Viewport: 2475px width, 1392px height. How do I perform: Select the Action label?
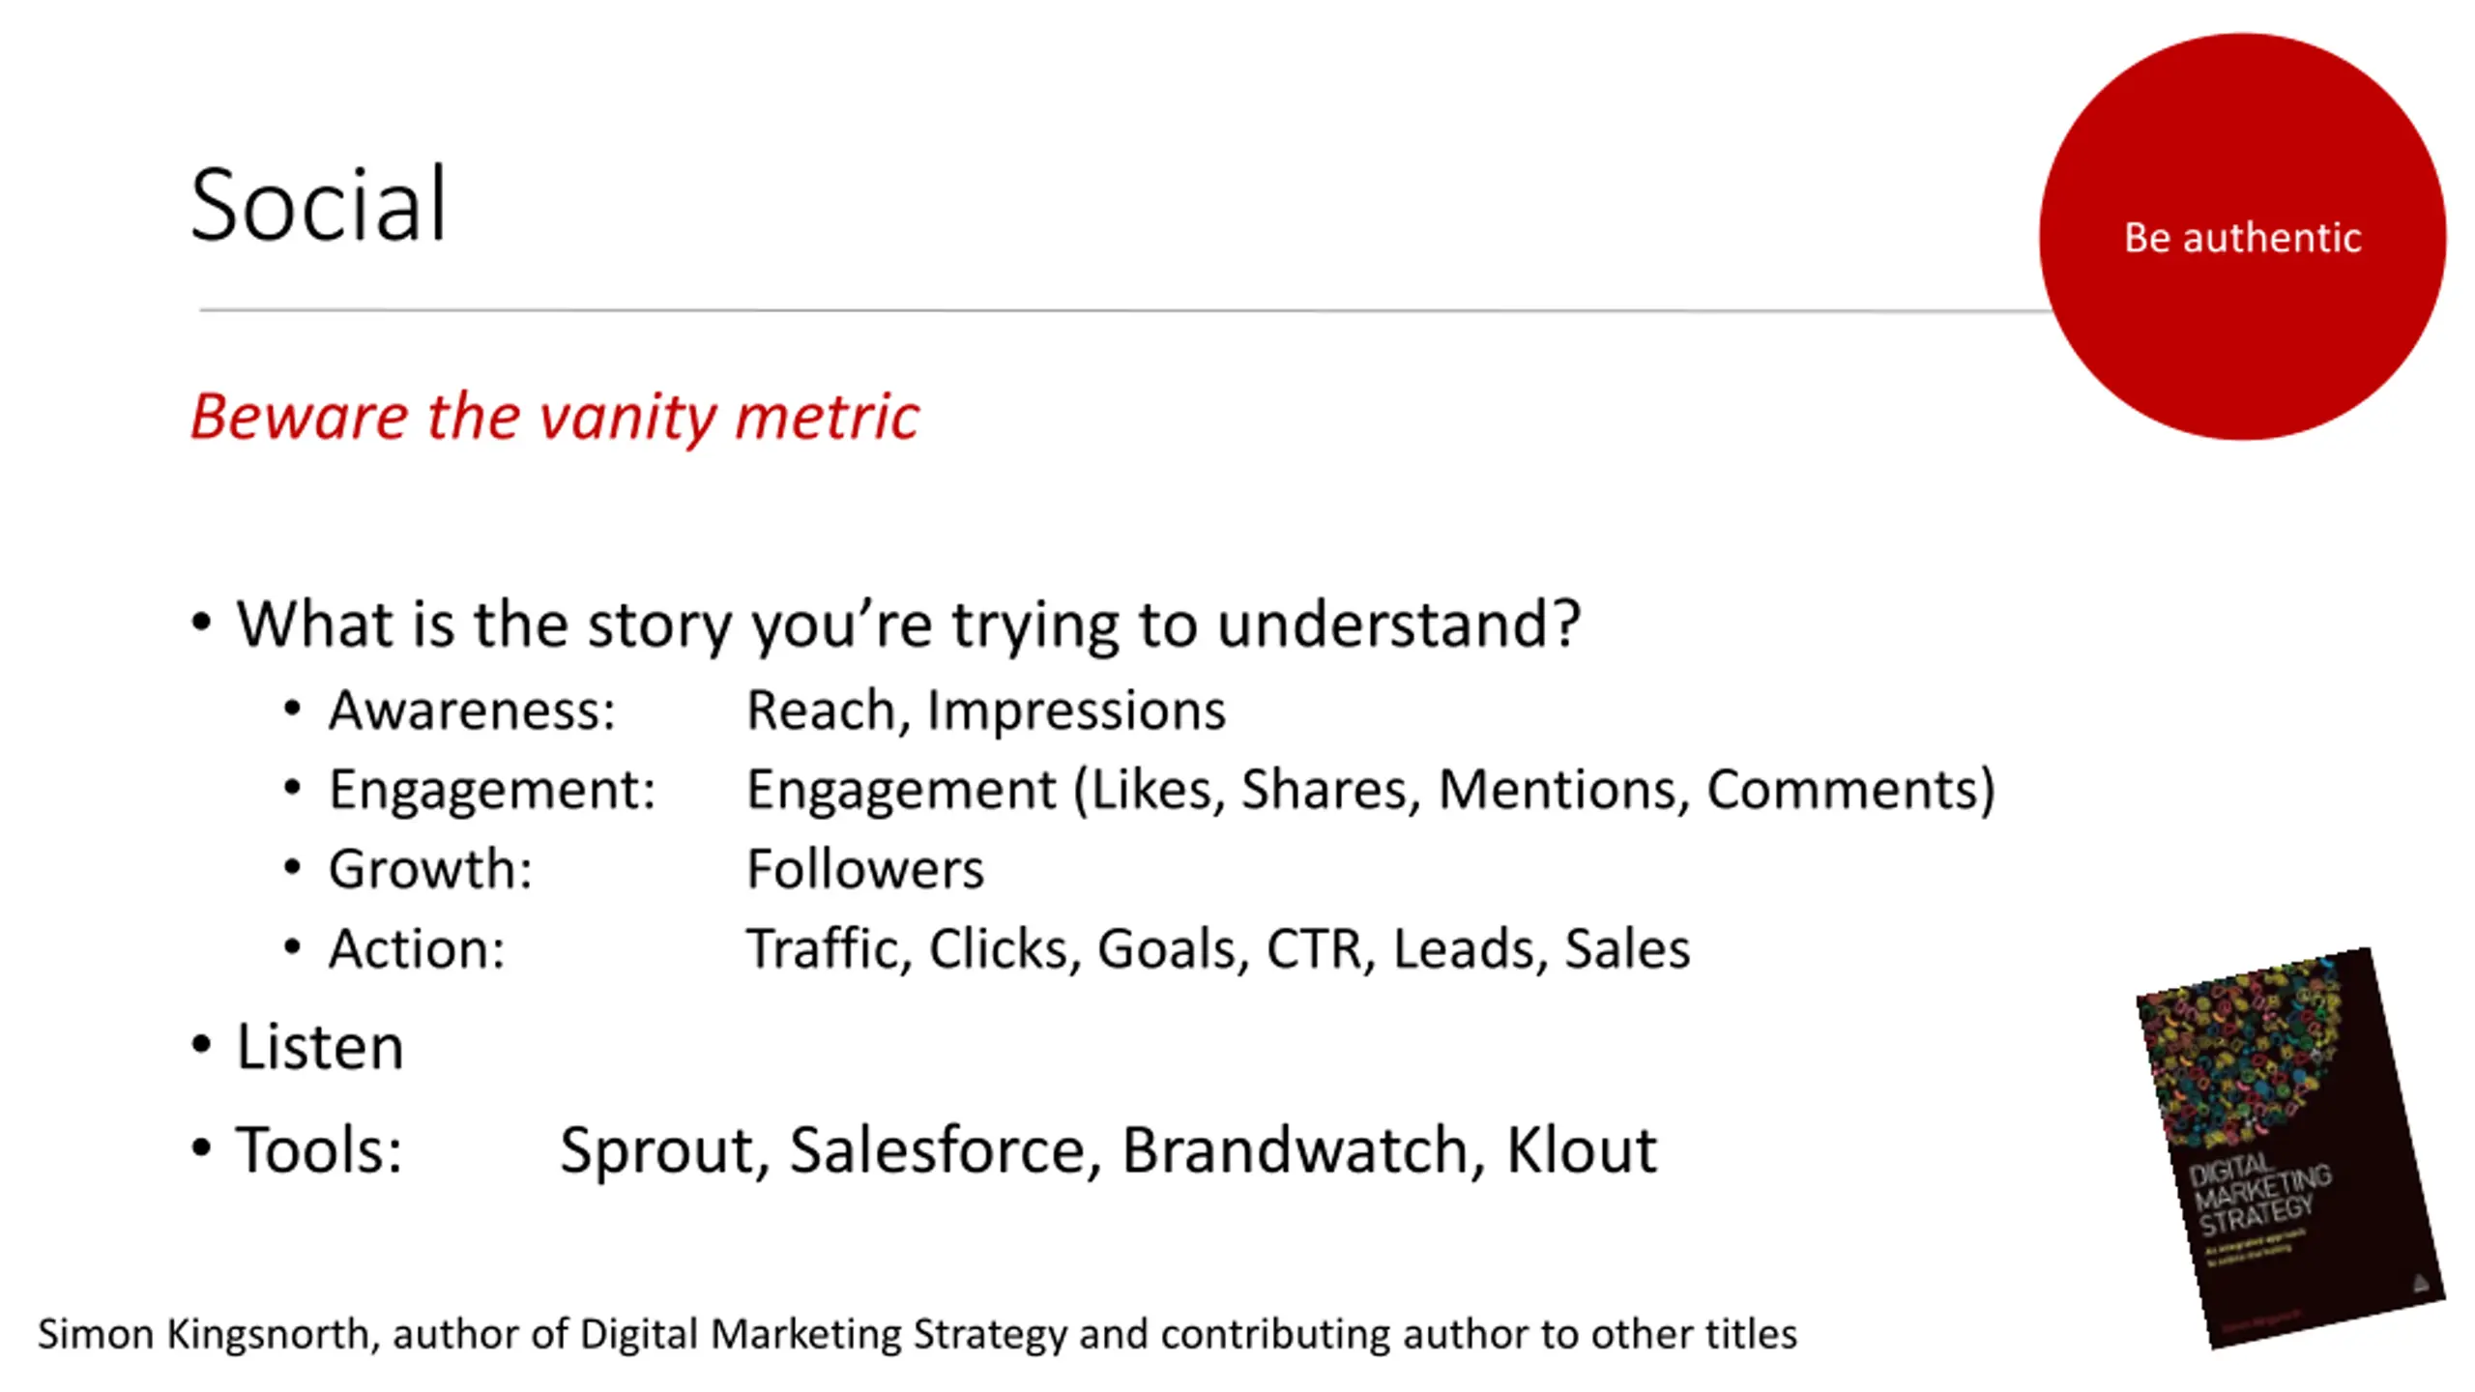click(417, 949)
